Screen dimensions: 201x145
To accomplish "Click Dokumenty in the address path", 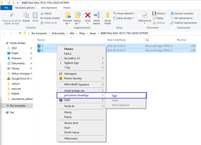I will 58,33.
